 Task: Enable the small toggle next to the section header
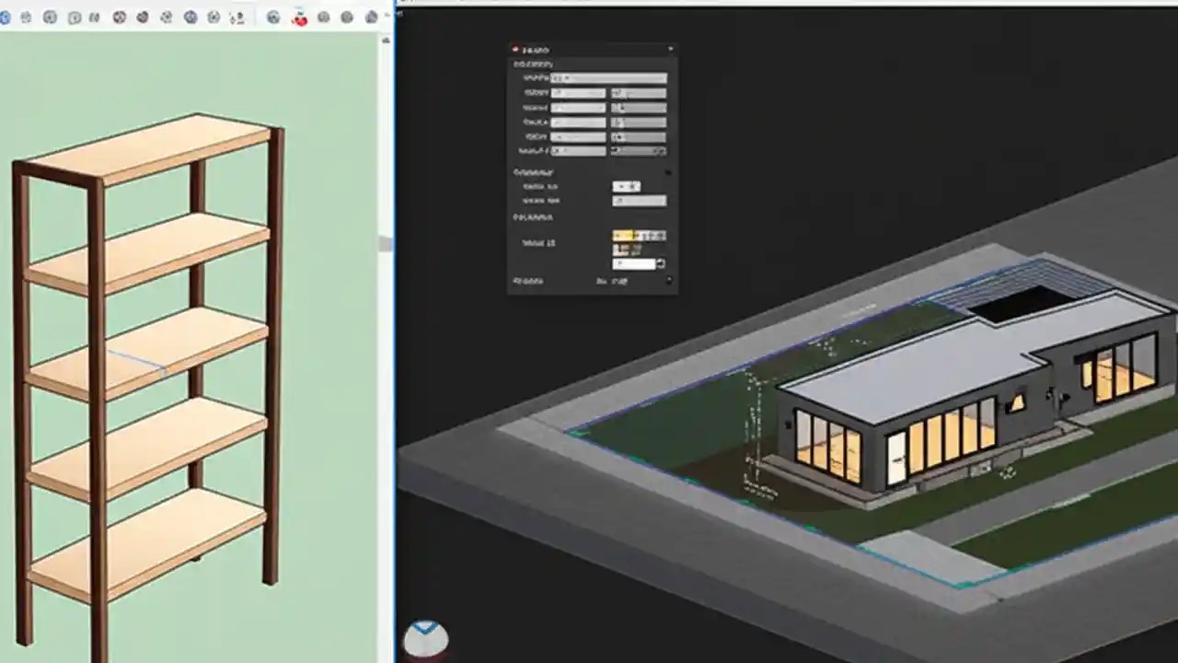point(668,171)
